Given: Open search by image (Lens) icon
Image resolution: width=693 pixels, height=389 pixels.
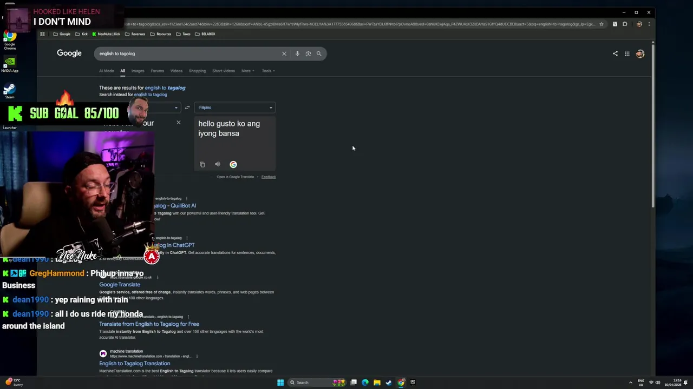Looking at the screenshot, I should tap(308, 53).
